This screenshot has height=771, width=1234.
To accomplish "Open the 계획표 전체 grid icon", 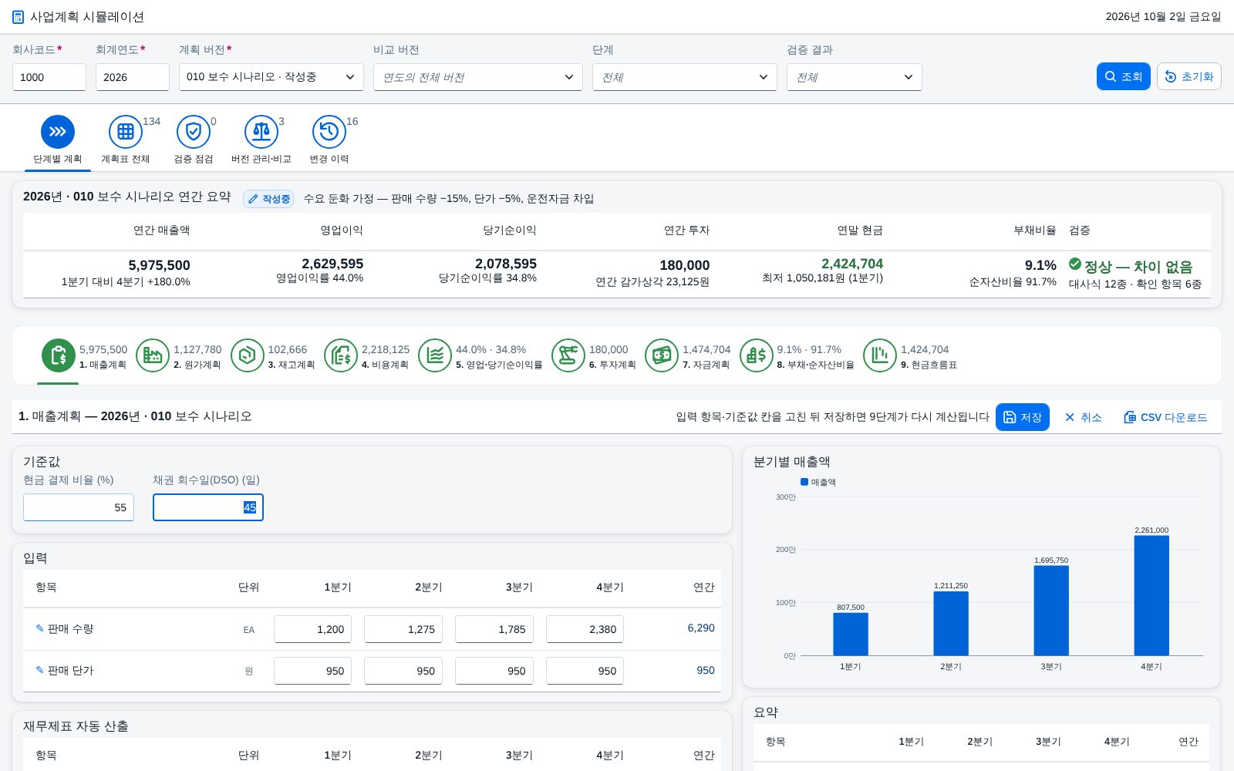I will 126,132.
